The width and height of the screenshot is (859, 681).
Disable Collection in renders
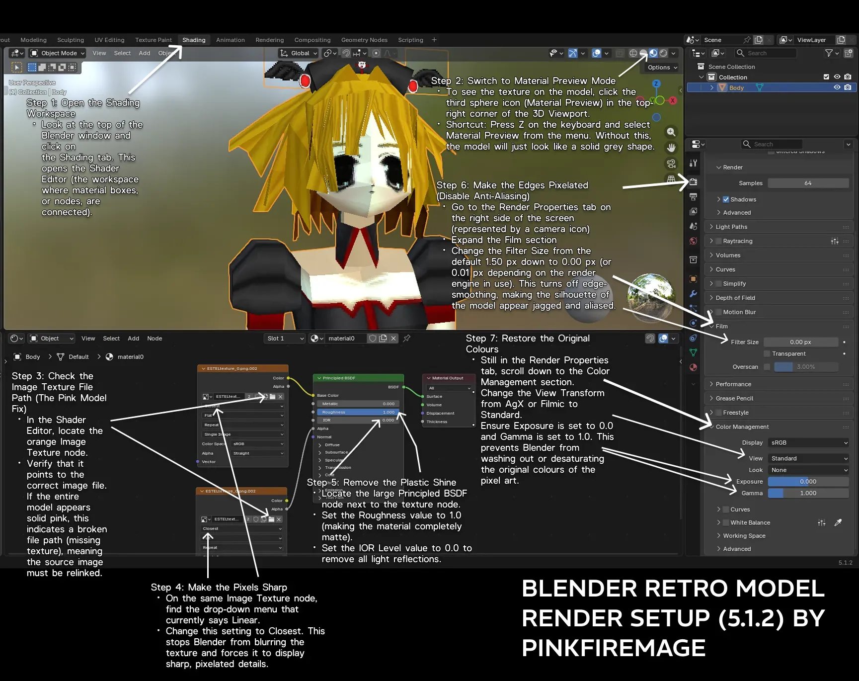click(x=848, y=77)
